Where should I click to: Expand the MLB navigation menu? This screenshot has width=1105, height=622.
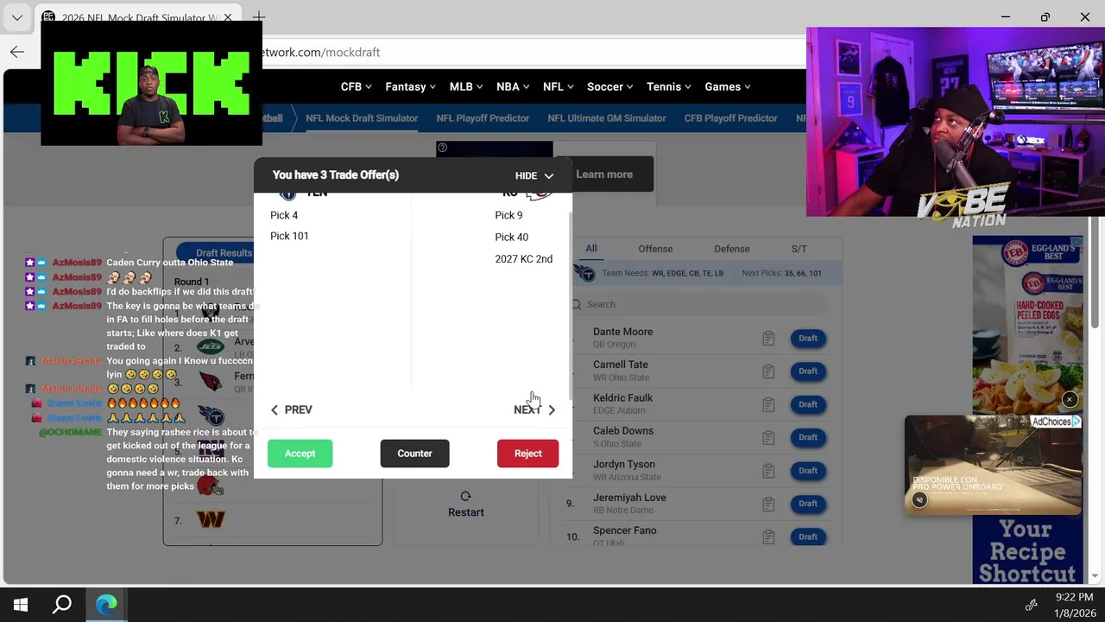466,86
